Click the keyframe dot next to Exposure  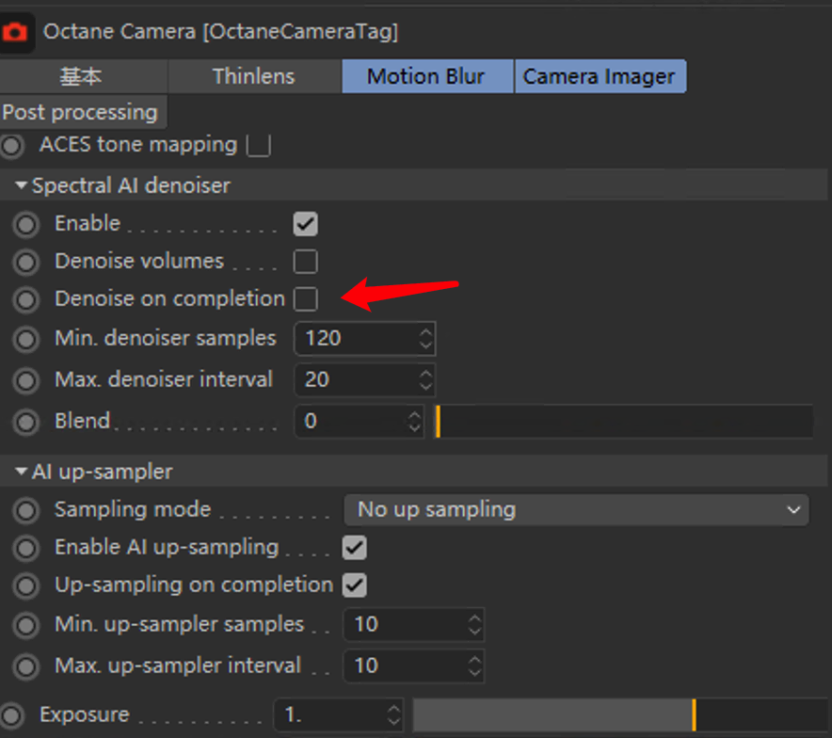tap(11, 715)
